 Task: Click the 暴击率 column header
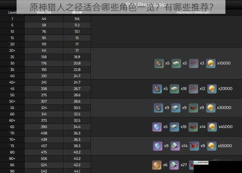pos(77,12)
